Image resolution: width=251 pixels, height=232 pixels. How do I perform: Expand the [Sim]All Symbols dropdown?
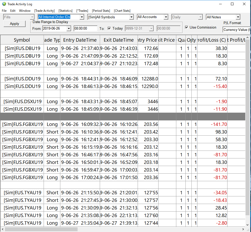pos(131,17)
